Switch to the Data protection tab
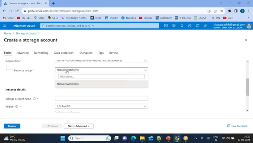The height and width of the screenshot is (143, 253). [64, 53]
